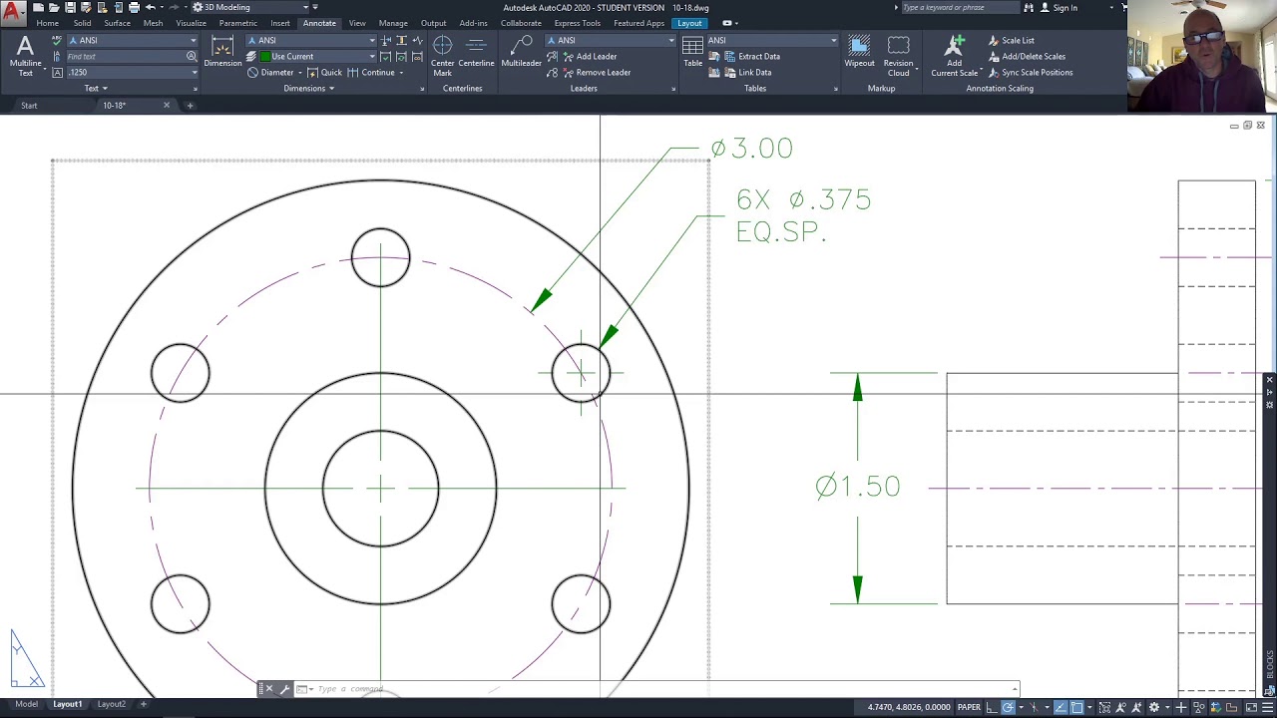Click the Save icon in quick access toolbar

pyautogui.click(x=70, y=7)
